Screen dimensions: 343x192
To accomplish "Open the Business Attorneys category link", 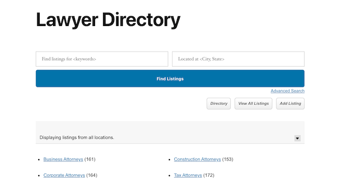I will (63, 159).
